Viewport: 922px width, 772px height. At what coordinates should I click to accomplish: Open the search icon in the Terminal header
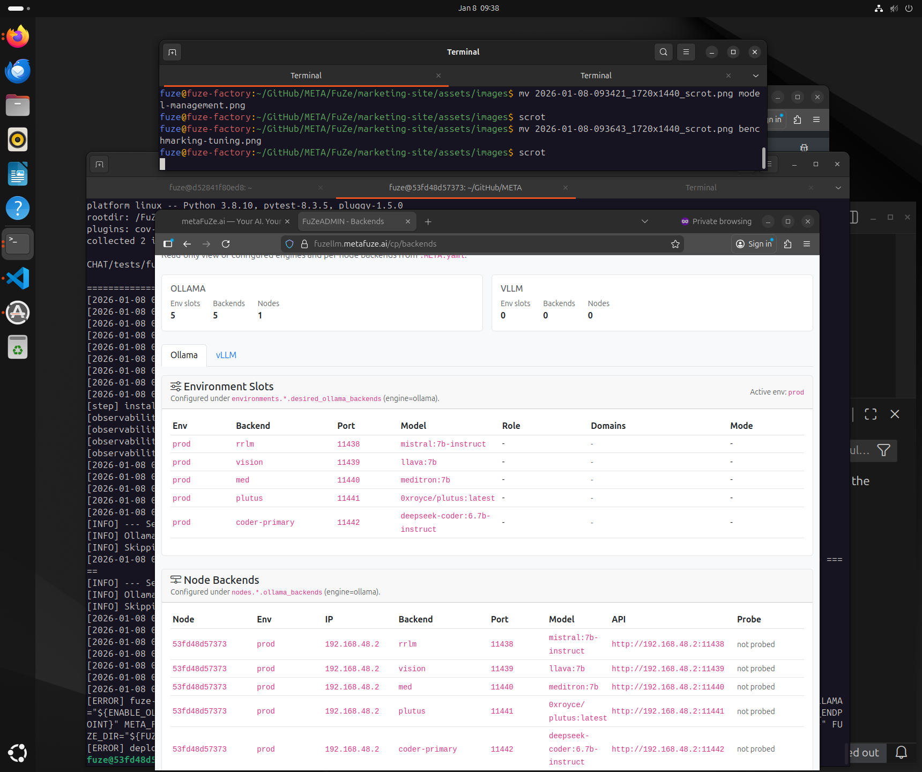click(x=663, y=52)
